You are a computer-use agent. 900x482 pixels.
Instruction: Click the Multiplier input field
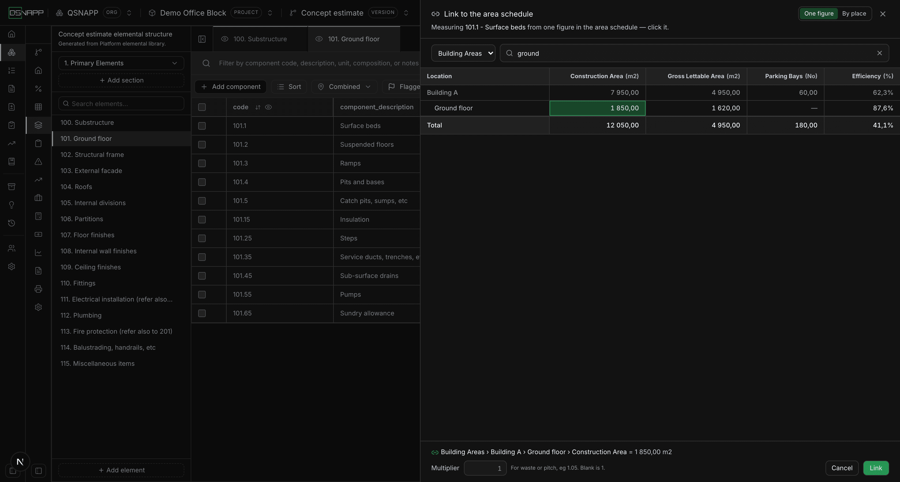tap(485, 468)
